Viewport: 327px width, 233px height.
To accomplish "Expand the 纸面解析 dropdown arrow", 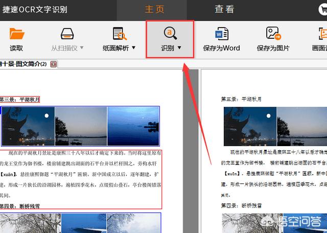I will click(x=134, y=49).
